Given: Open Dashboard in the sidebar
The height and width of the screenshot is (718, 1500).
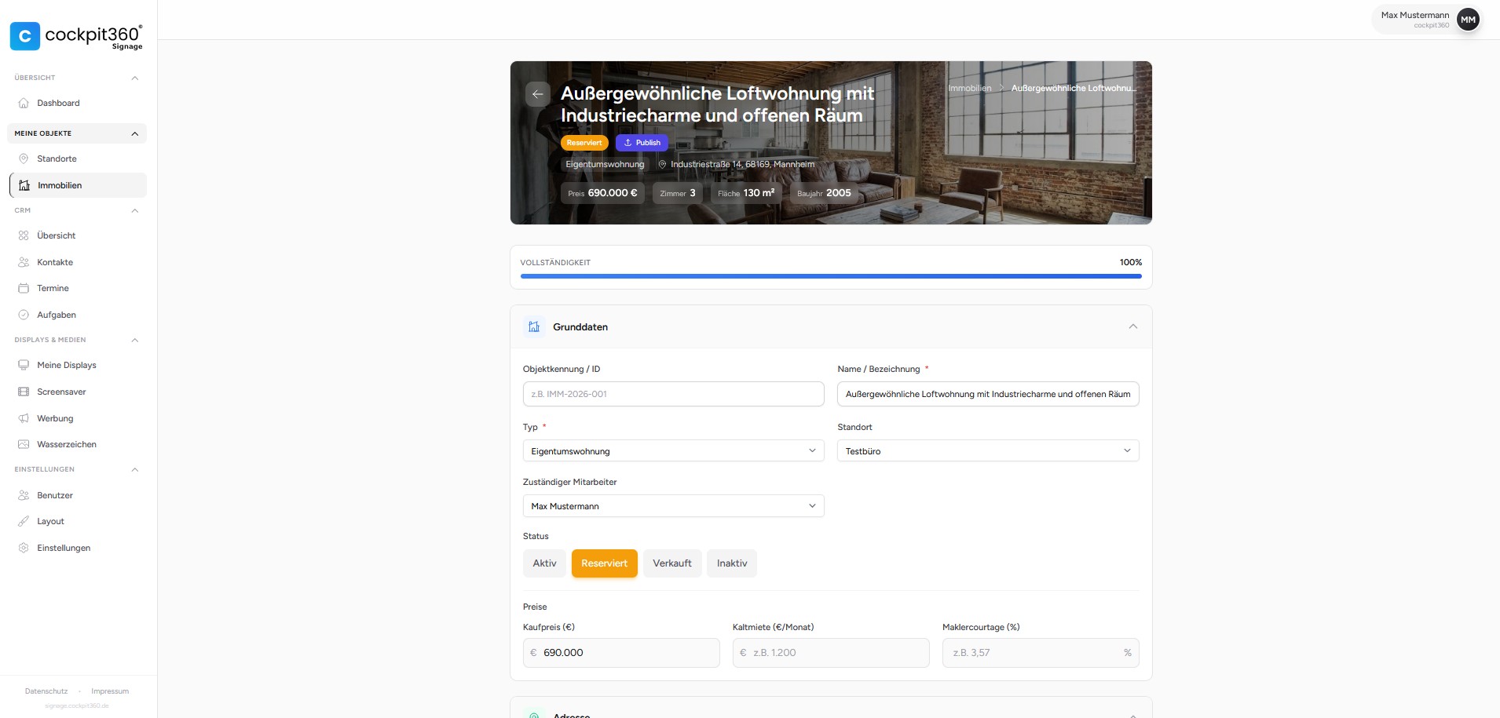Looking at the screenshot, I should coord(78,103).
